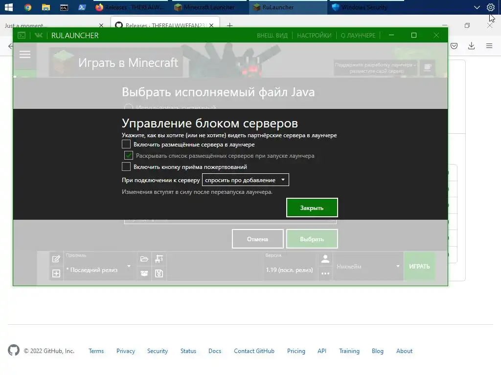
Task: Click the add new profile plus icon
Action: pyautogui.click(x=56, y=273)
